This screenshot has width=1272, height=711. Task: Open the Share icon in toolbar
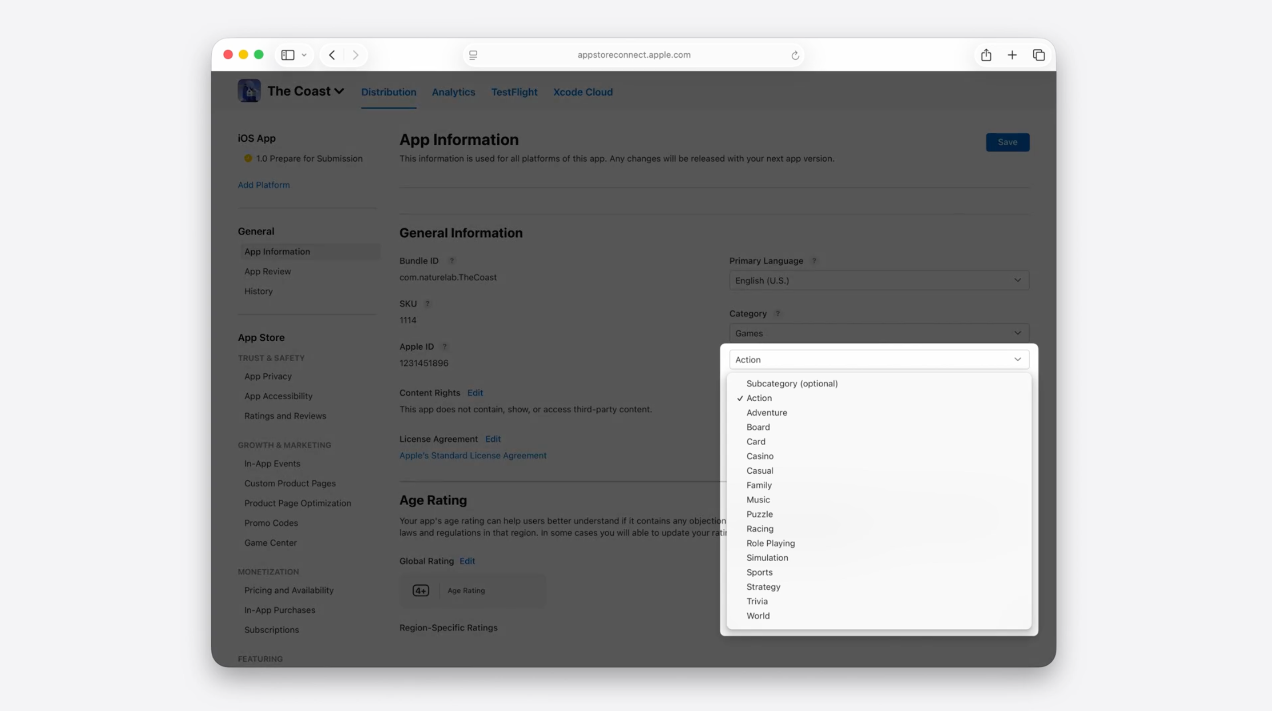(x=986, y=55)
